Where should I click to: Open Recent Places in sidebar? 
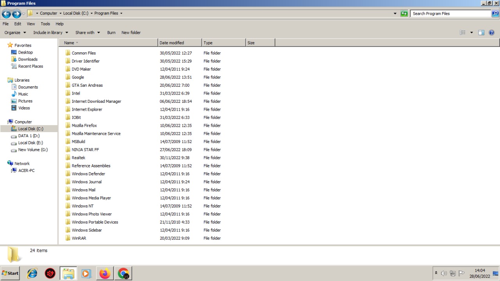click(x=30, y=66)
